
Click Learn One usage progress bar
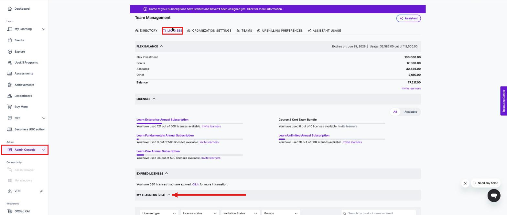(x=190, y=155)
